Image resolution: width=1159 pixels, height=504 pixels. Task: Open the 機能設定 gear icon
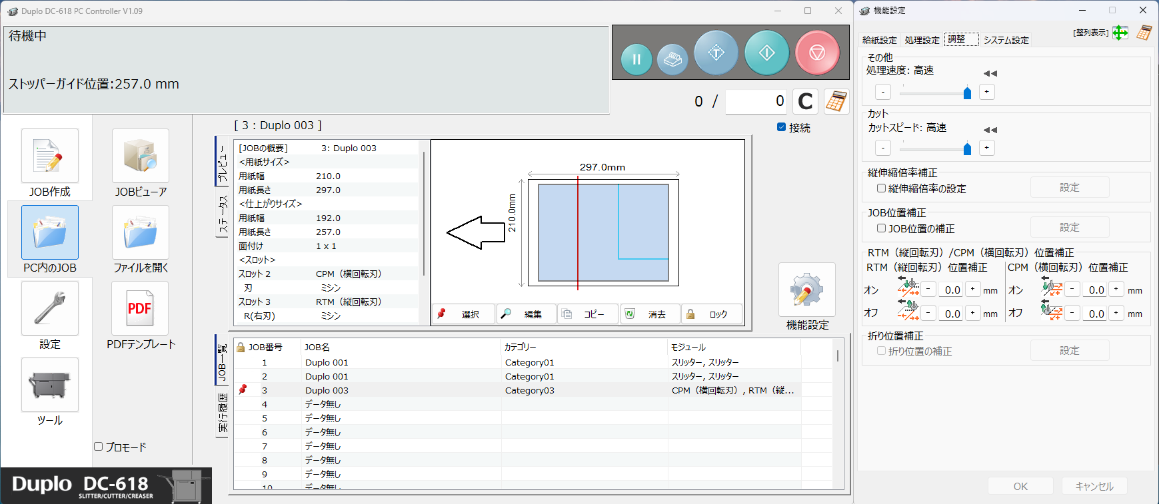tap(807, 290)
